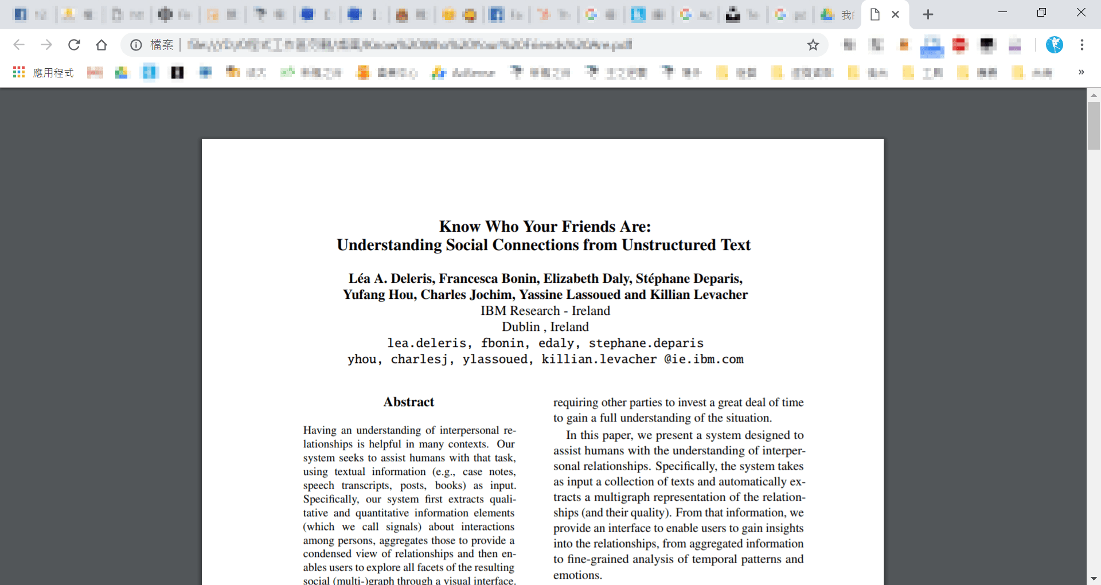Open the Chrome three-dot menu
Viewport: 1101px width, 585px height.
1082,45
